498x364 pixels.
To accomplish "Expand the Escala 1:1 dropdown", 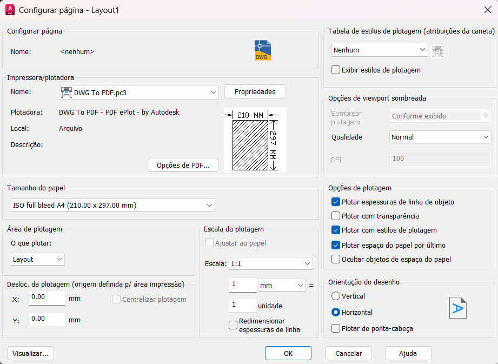I will [x=270, y=263].
